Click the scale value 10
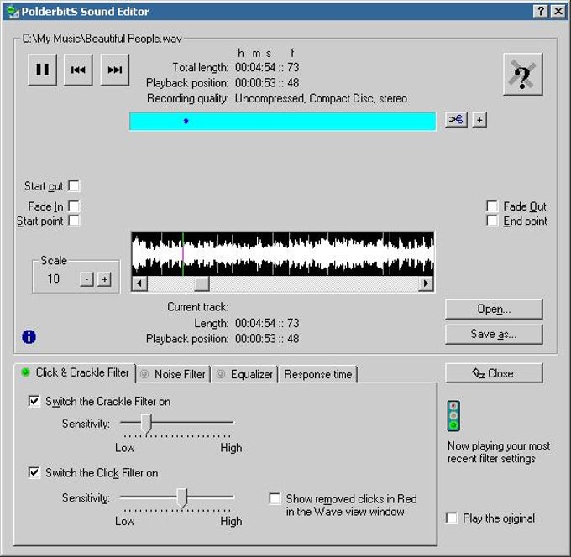The height and width of the screenshot is (557, 571). pyautogui.click(x=54, y=279)
